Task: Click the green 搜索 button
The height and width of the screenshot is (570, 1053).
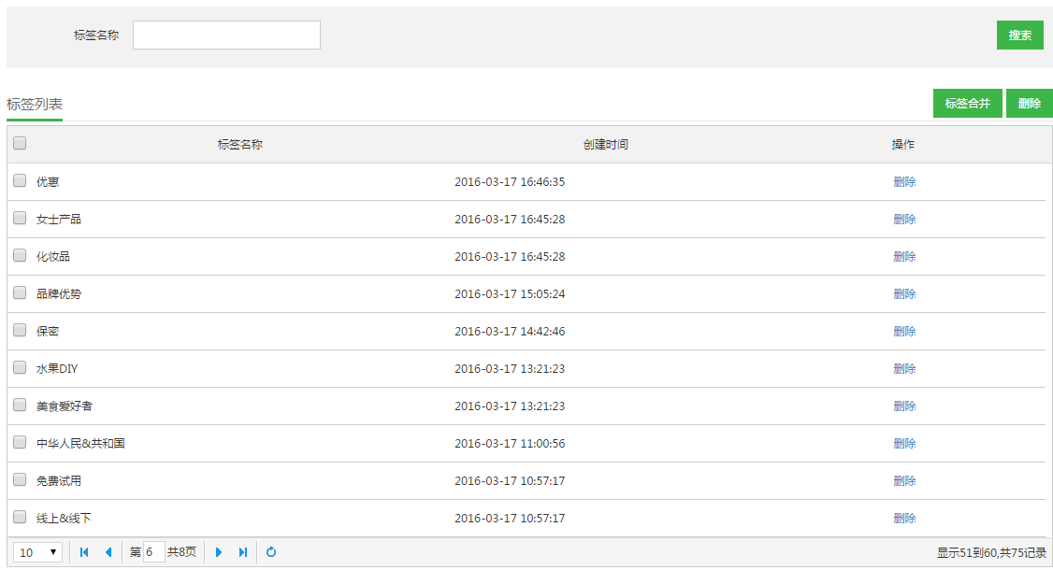Action: [x=1019, y=36]
